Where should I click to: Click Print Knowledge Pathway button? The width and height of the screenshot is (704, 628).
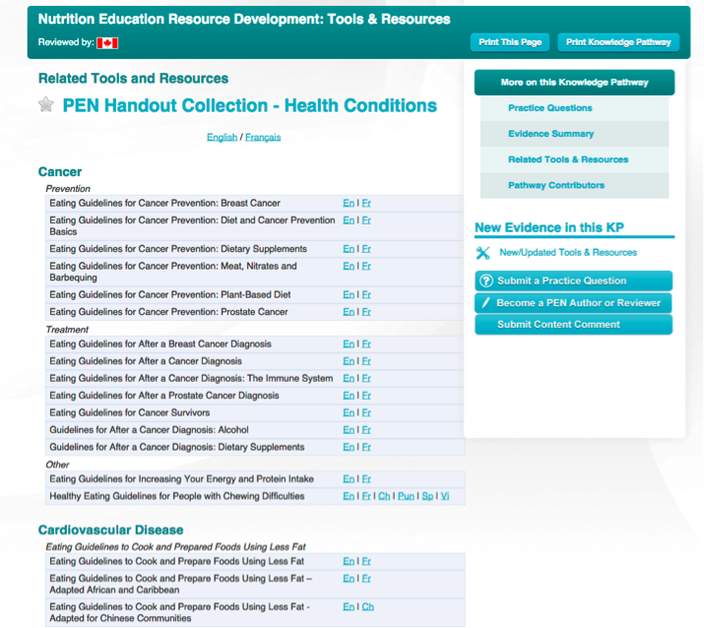click(618, 42)
